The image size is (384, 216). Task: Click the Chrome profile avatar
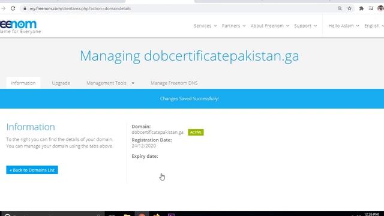380,8
